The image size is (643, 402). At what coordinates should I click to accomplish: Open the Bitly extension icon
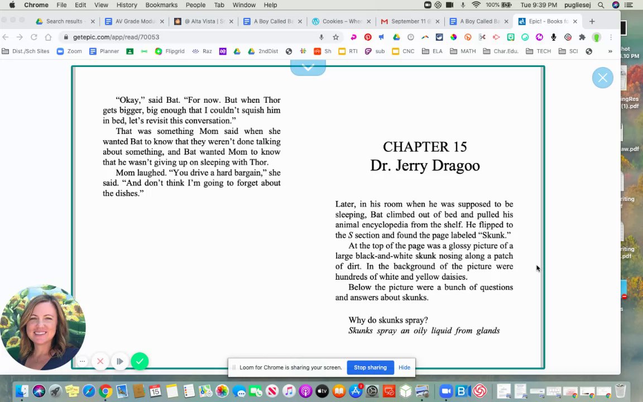[468, 37]
